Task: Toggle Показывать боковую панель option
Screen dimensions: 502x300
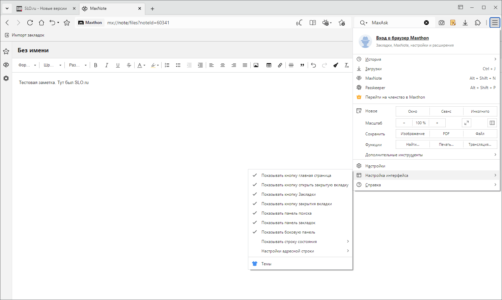Action: coord(288,232)
